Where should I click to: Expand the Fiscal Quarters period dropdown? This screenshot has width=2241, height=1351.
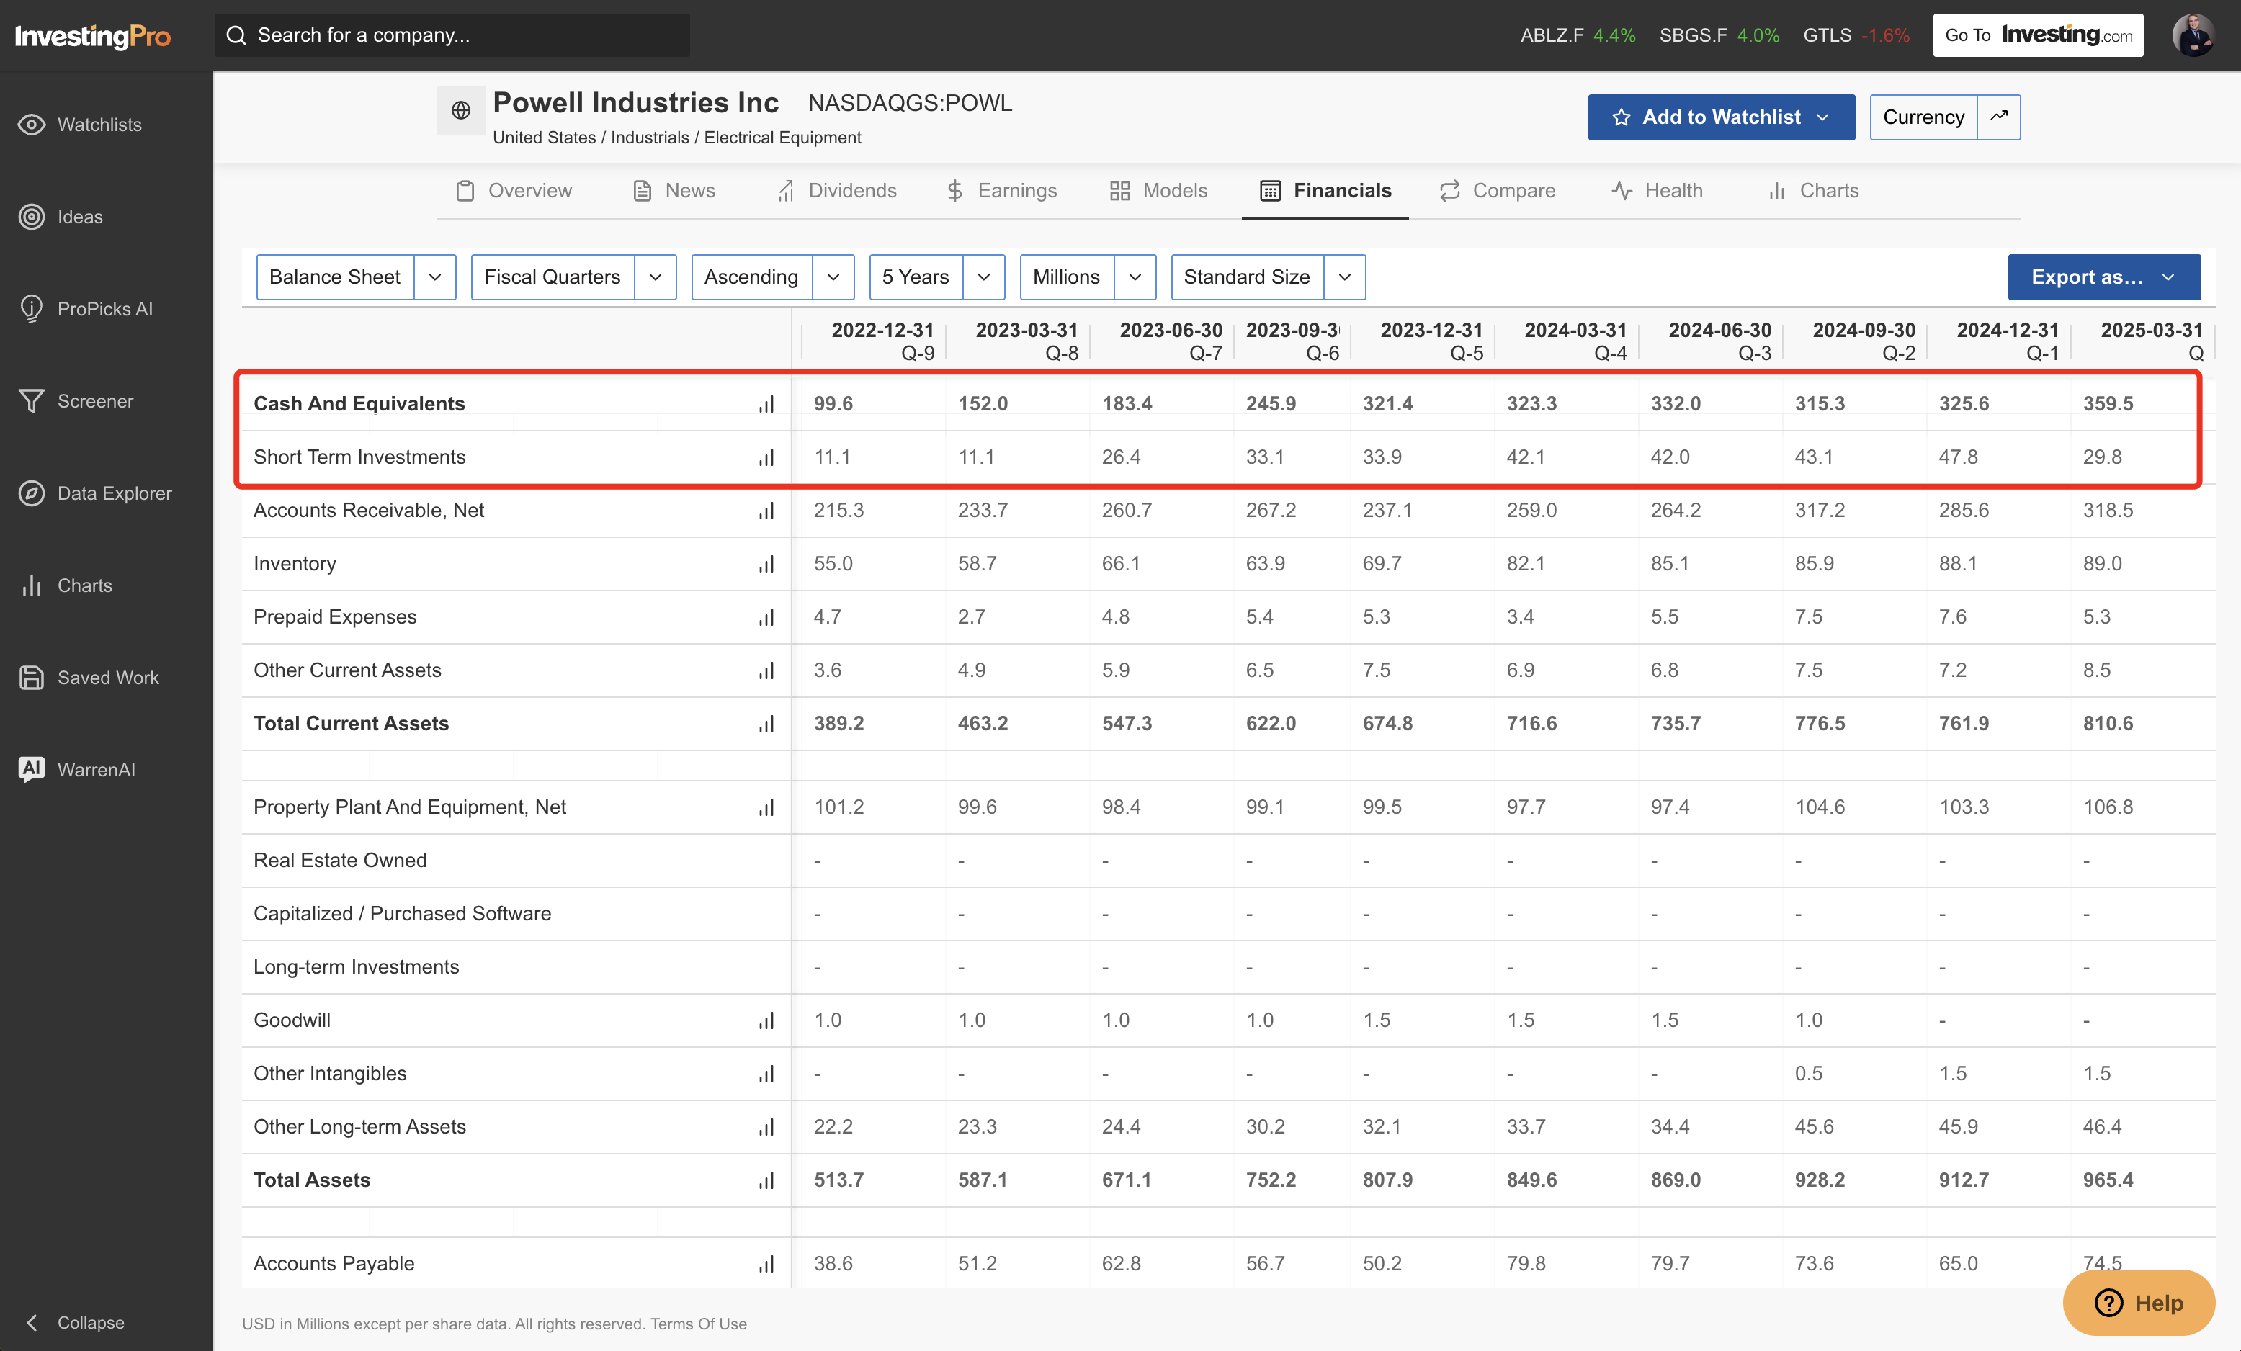coord(655,277)
